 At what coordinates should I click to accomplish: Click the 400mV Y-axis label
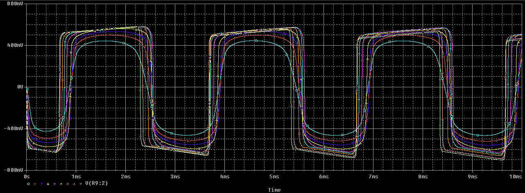15,45
